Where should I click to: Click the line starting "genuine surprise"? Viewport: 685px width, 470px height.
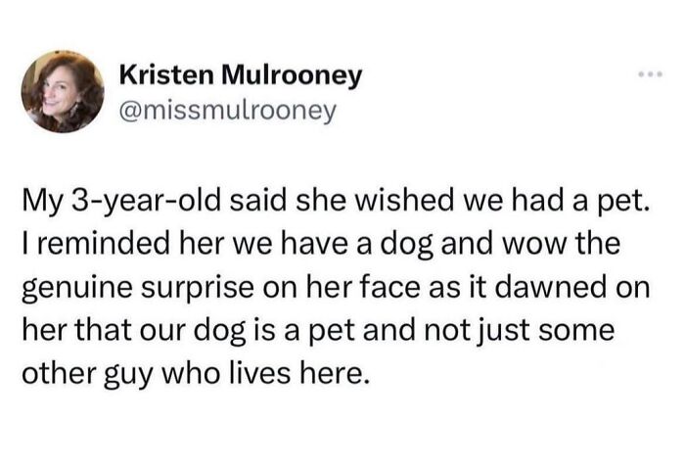click(x=337, y=289)
